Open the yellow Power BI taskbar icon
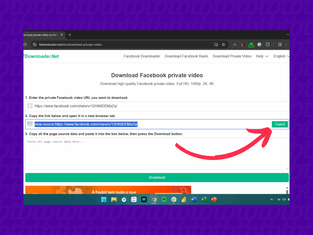 click(184, 200)
